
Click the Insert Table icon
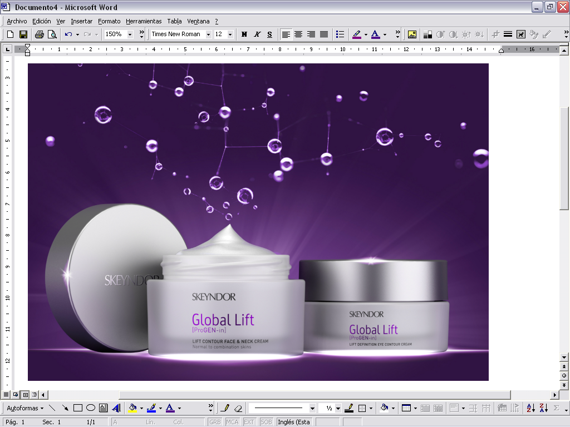[406, 408]
